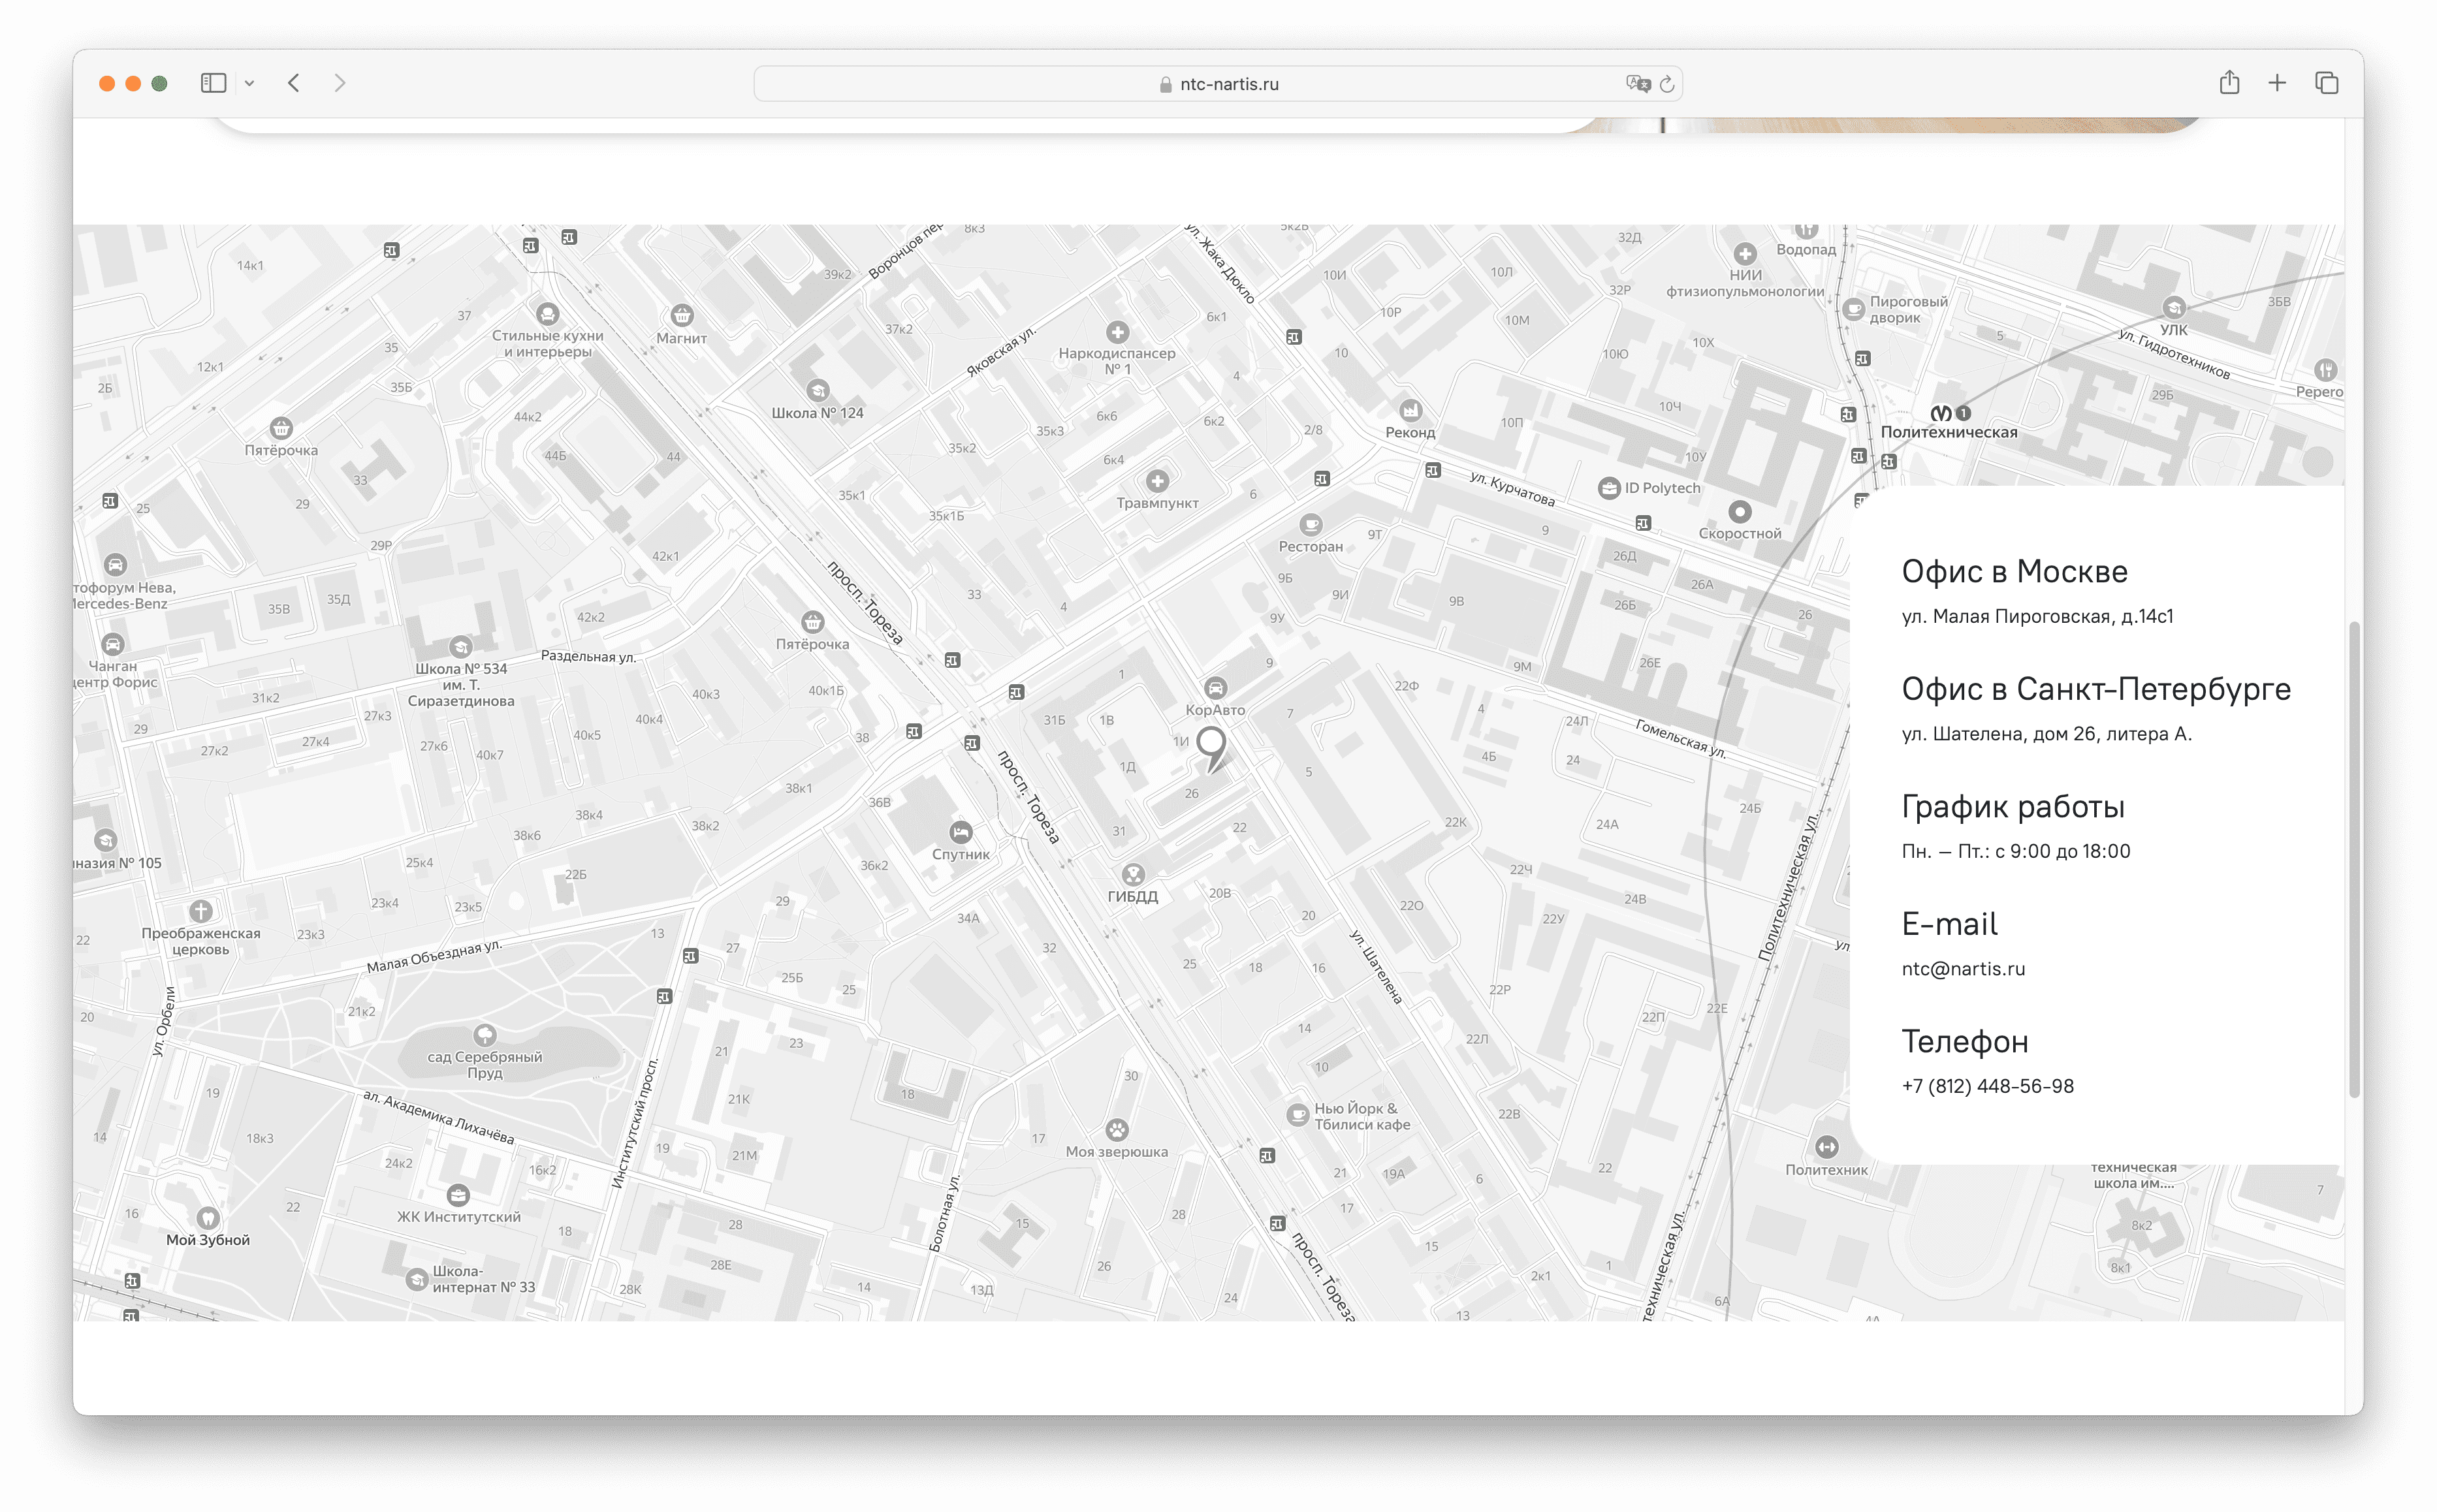This screenshot has height=1512, width=2437.
Task: Open the sidebar options dropdown chevron
Action: tap(250, 84)
